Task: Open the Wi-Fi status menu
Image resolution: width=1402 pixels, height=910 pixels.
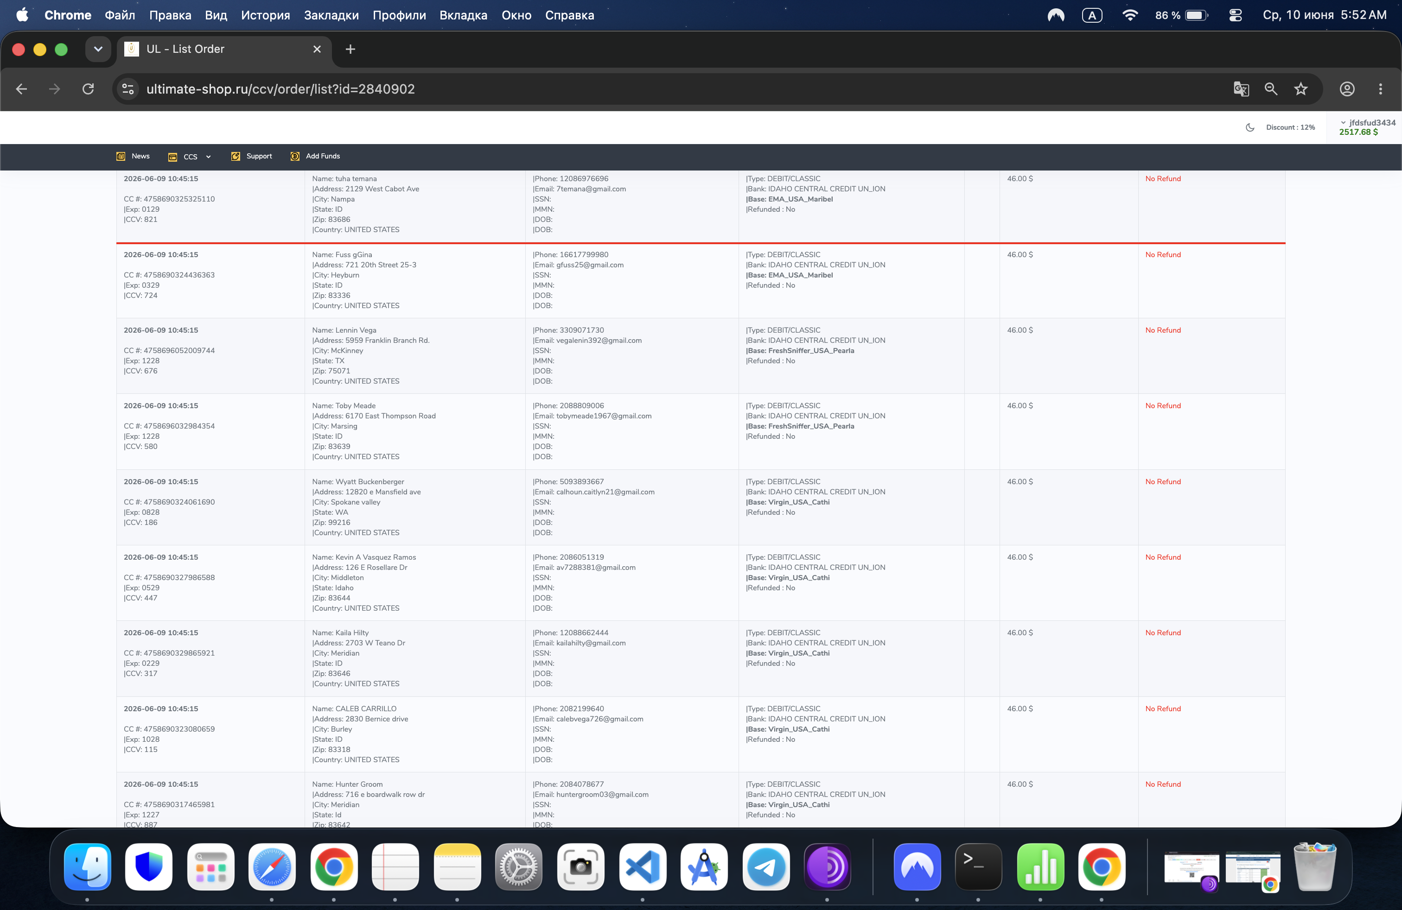Action: click(1129, 15)
